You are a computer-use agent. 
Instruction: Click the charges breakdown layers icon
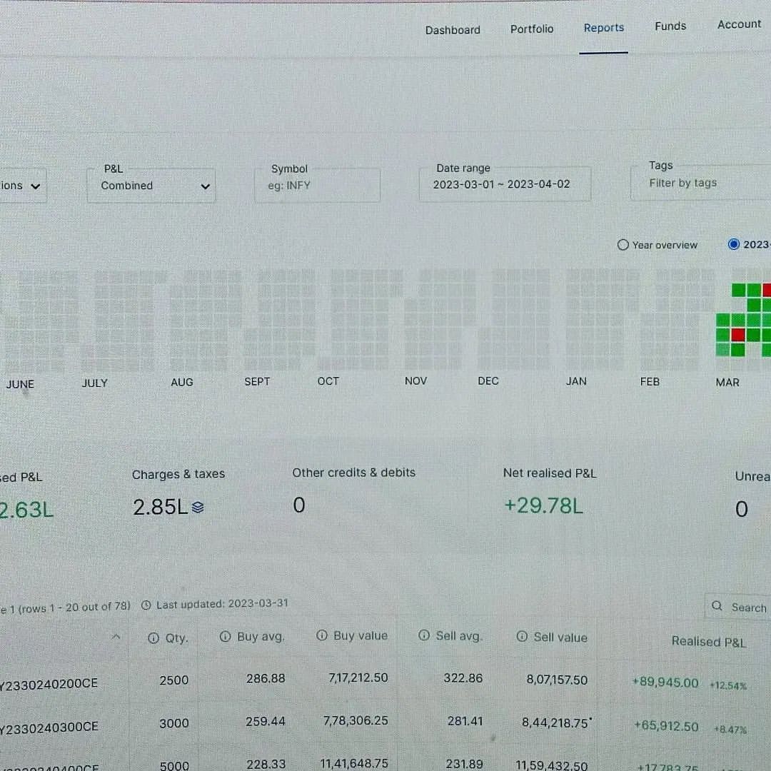click(198, 507)
